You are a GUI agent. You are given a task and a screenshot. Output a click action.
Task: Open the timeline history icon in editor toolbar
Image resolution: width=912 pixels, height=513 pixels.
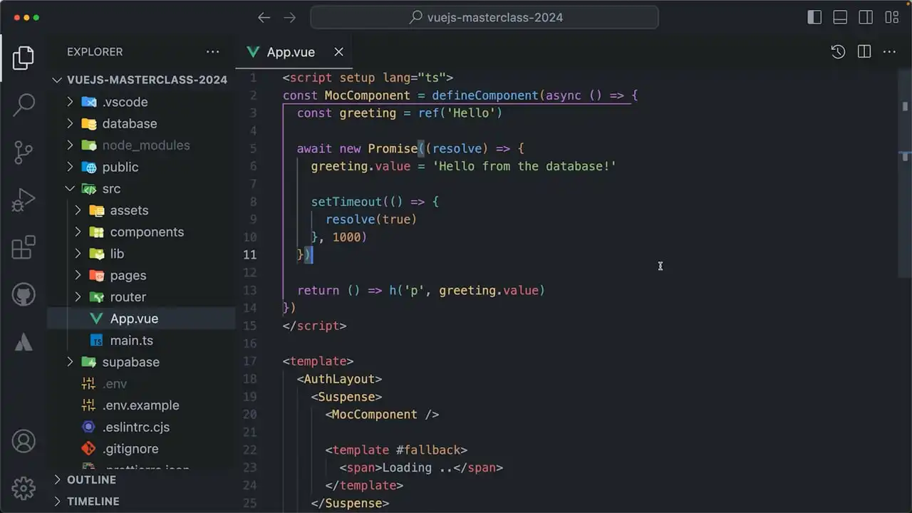pos(838,52)
